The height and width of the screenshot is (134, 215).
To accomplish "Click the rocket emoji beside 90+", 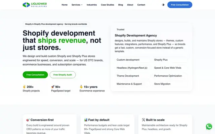I will tap(53, 87).
